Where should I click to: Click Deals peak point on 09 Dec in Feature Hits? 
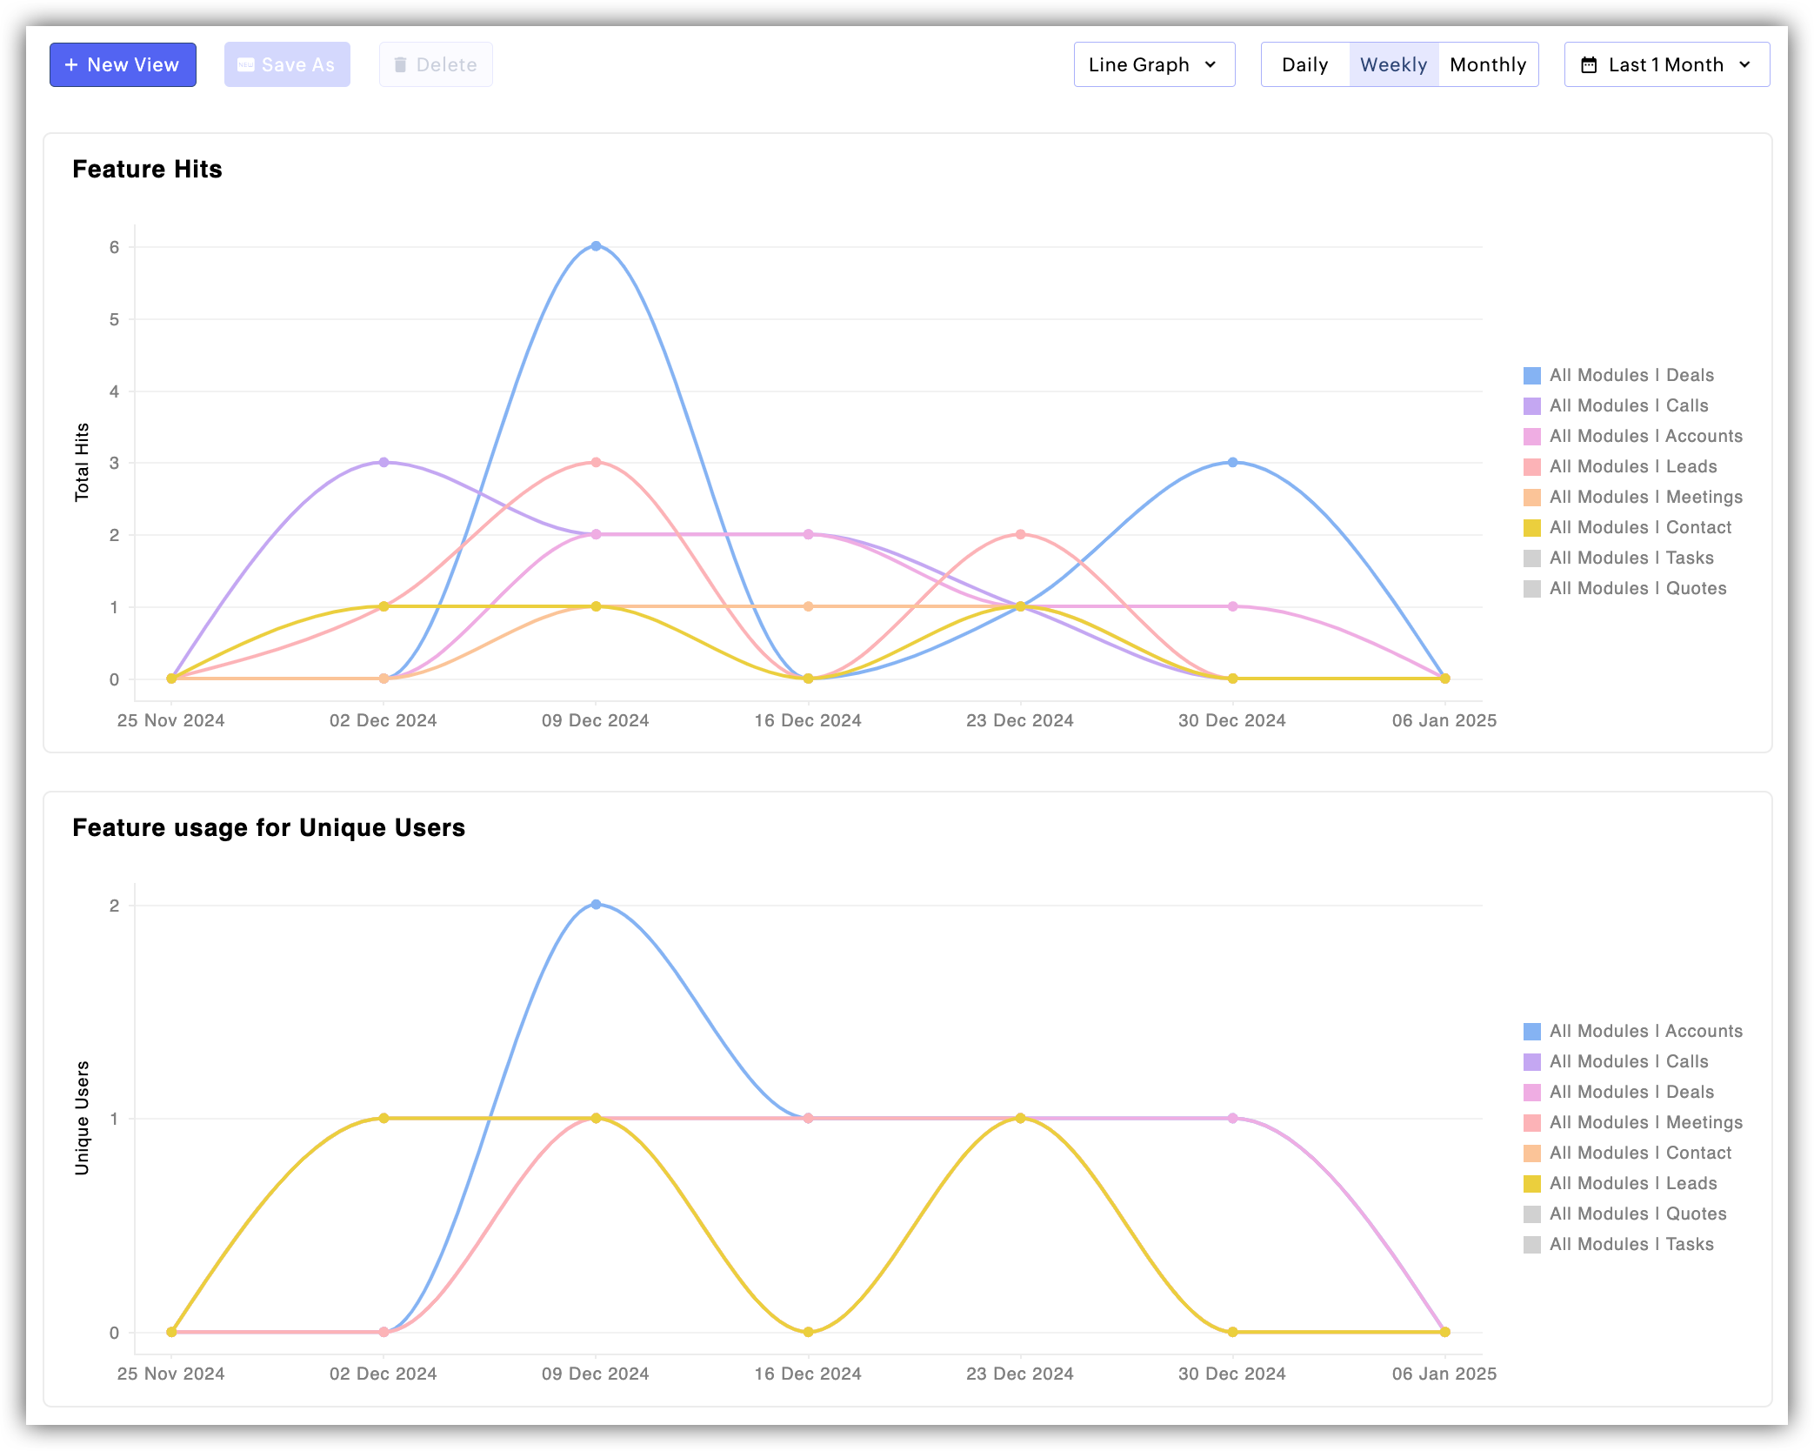coord(596,246)
